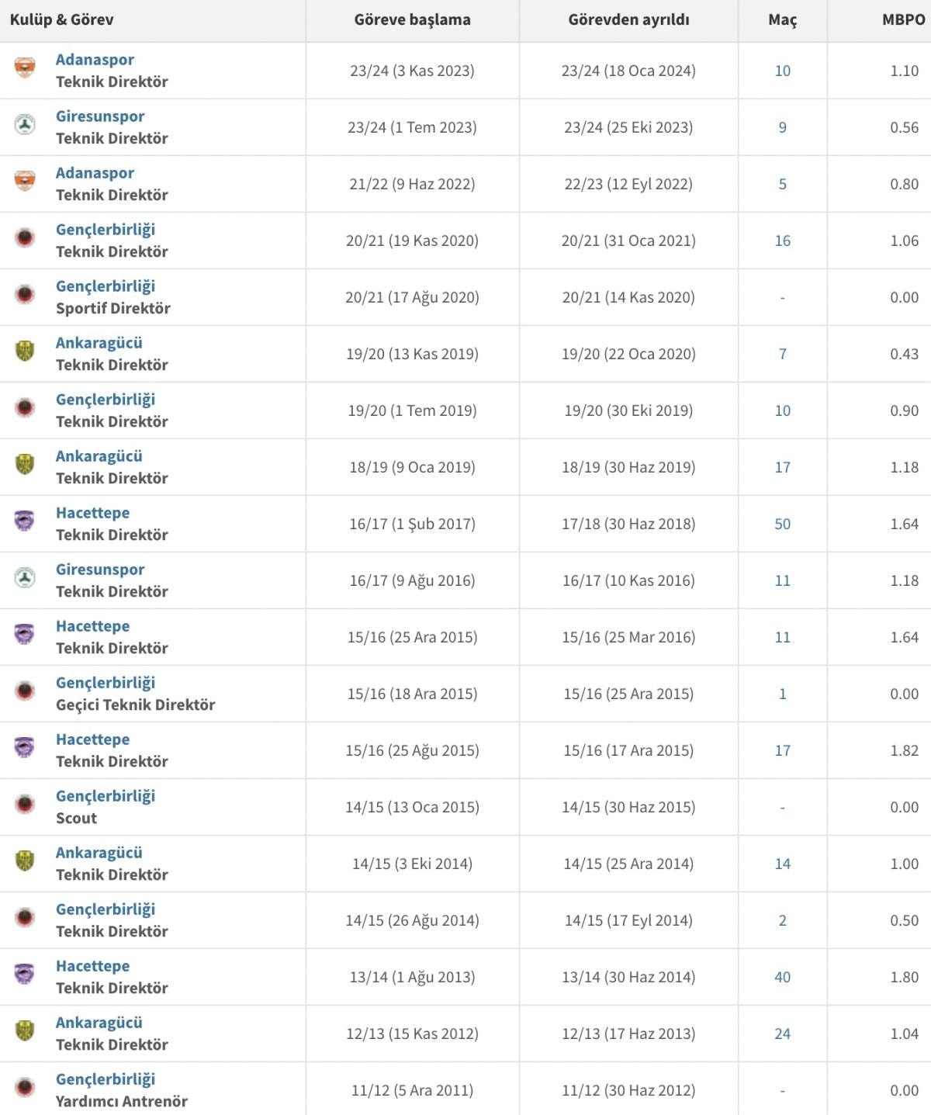Click the Hacettepe logo in the 1 Şub 2017 row
Screen dimensions: 931x1115
point(25,521)
